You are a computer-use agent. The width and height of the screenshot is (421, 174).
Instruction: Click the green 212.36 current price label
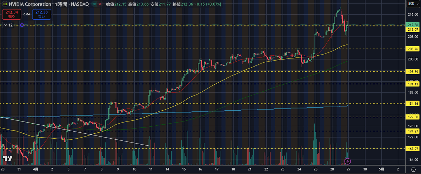[412, 25]
